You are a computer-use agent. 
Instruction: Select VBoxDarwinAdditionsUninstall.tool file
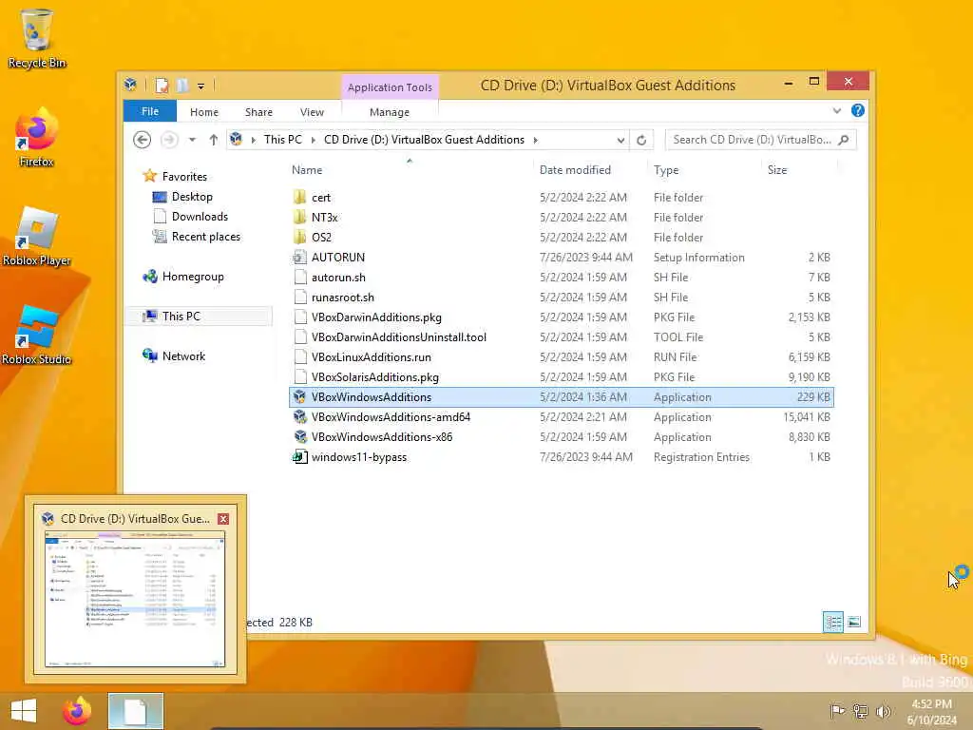pos(561,337)
